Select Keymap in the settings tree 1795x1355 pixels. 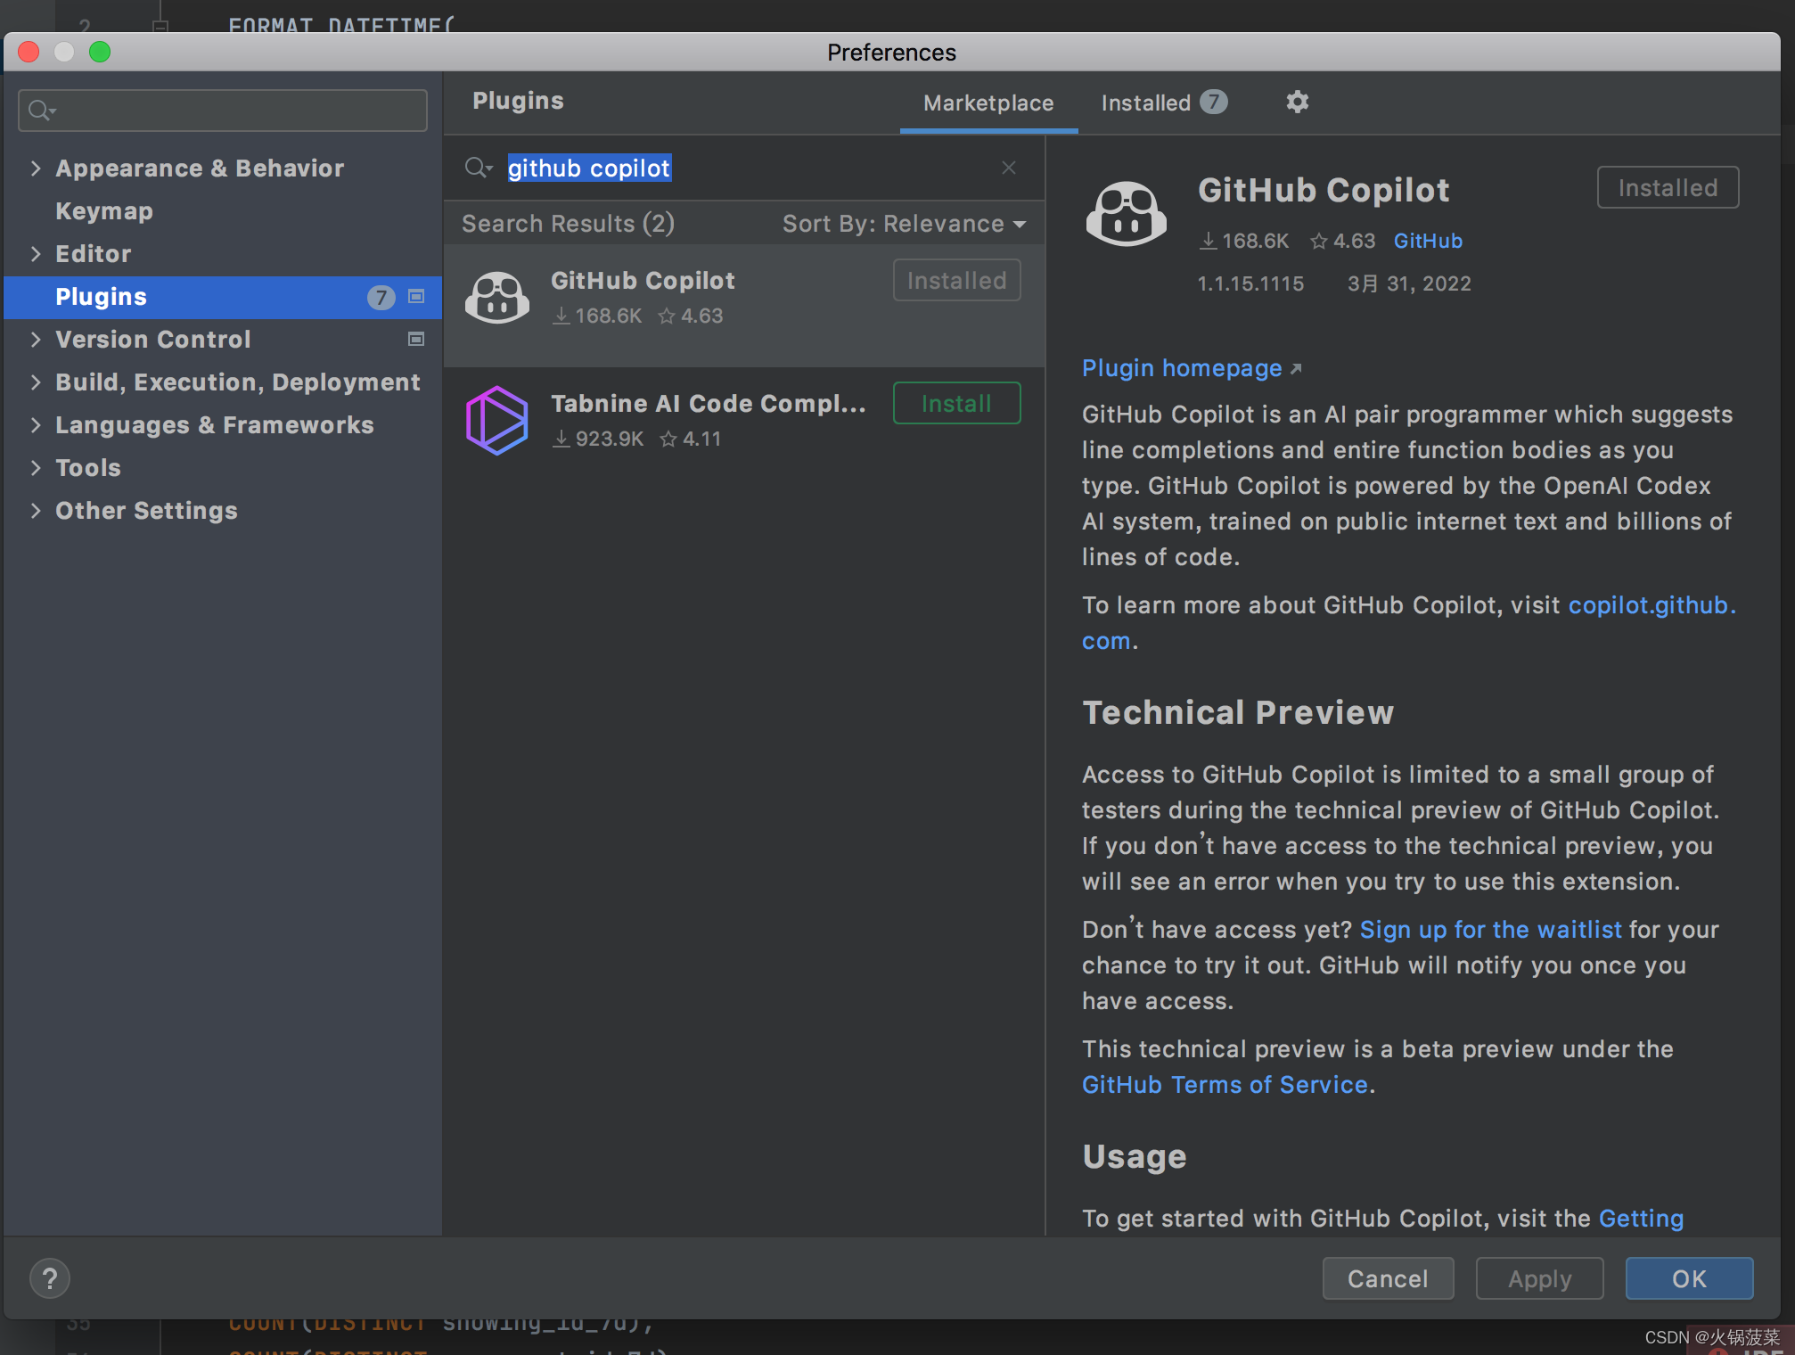coord(104,210)
